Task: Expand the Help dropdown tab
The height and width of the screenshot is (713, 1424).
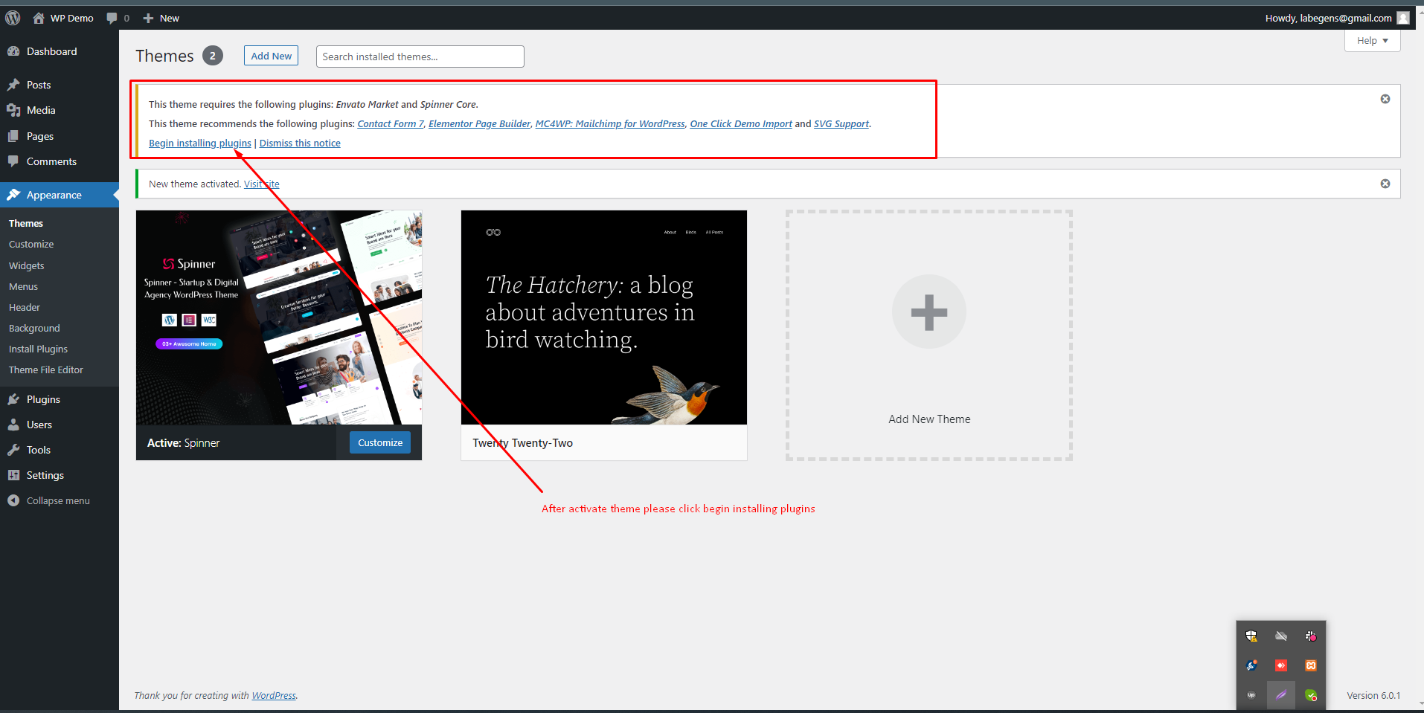Action: pos(1372,41)
